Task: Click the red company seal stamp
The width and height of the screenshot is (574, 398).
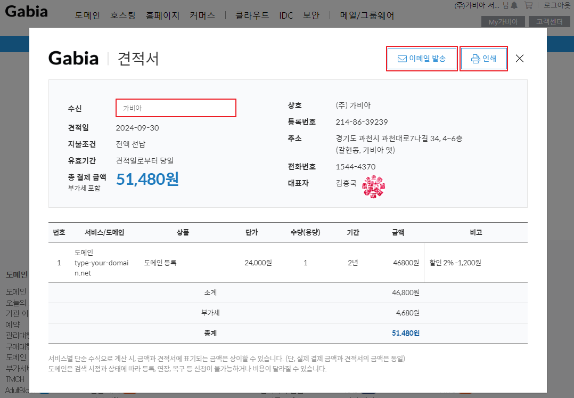Action: [x=373, y=186]
